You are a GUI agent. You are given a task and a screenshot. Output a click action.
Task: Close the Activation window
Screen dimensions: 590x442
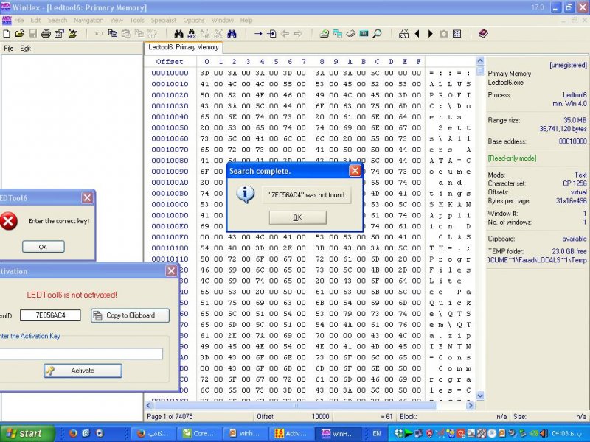pos(171,271)
